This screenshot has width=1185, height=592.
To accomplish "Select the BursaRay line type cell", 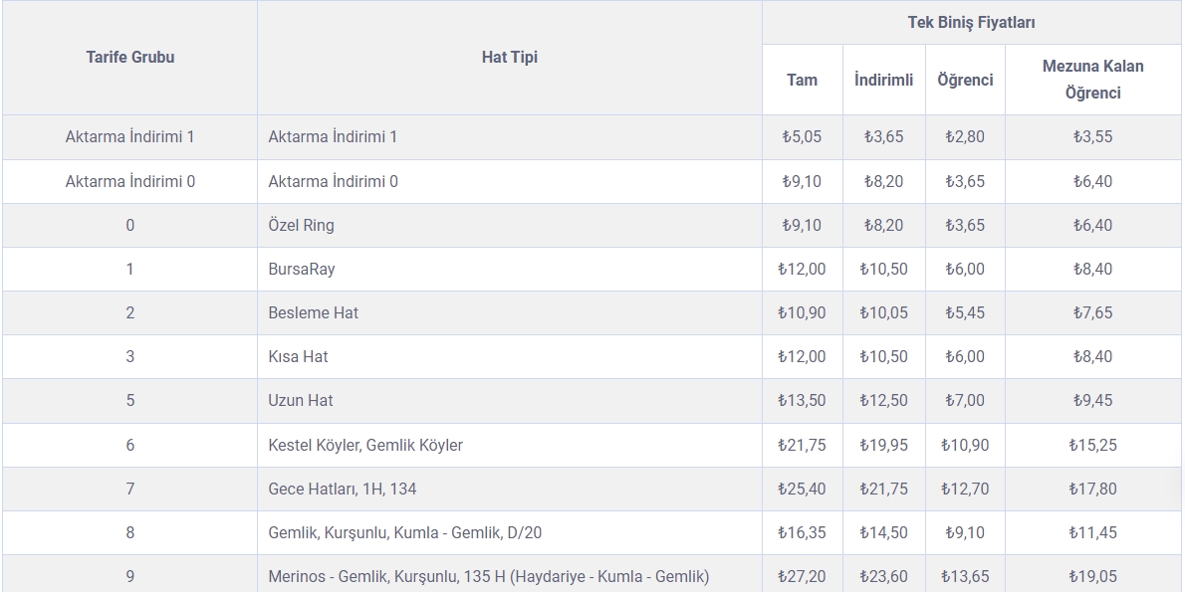I will (x=510, y=269).
